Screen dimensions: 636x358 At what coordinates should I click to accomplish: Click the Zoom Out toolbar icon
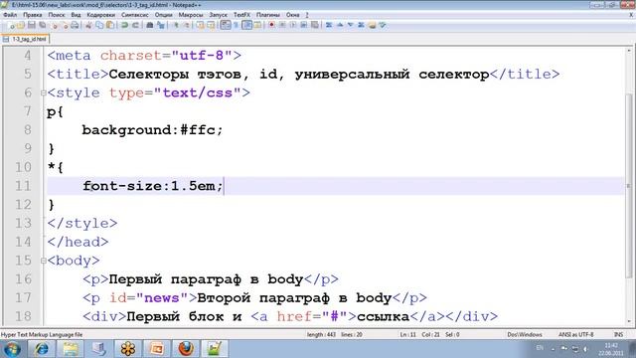[186, 25]
